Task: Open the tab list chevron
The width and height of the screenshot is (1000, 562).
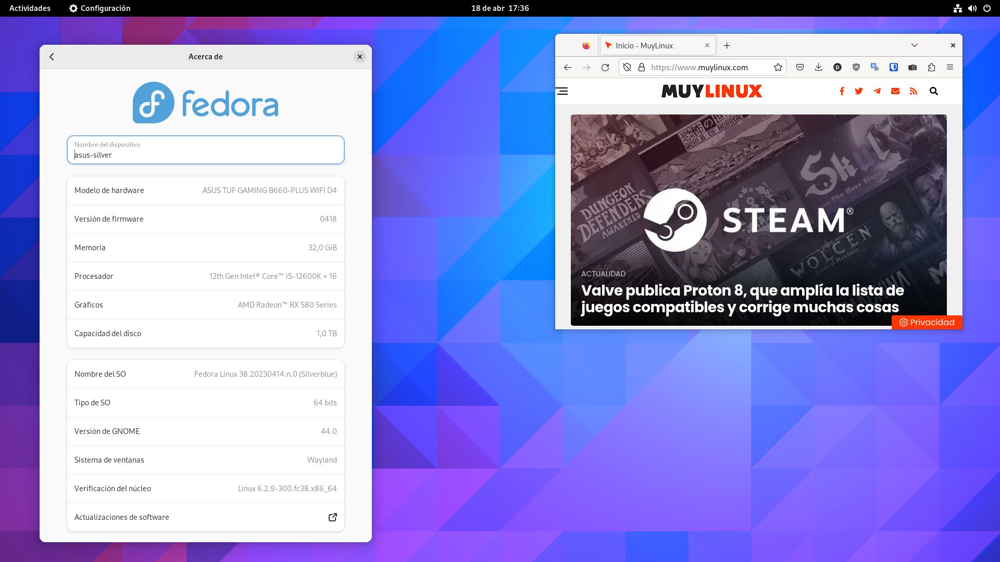Action: coord(914,45)
